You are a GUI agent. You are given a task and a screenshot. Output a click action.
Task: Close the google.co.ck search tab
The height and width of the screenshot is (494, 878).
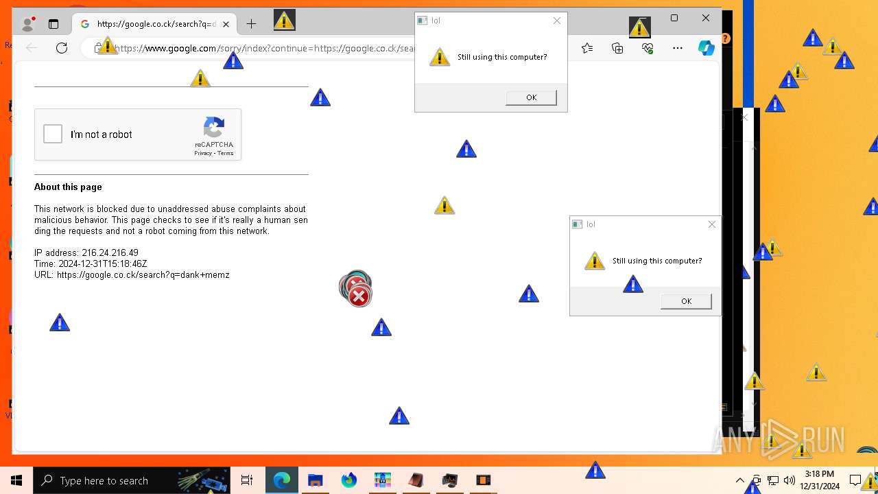pyautogui.click(x=226, y=24)
